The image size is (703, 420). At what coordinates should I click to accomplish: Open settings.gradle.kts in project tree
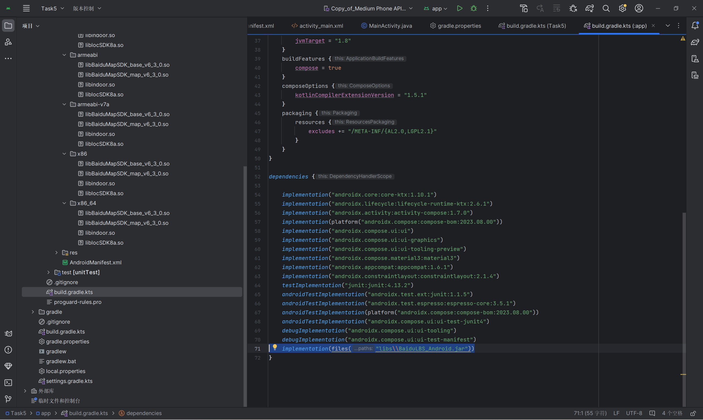(69, 381)
